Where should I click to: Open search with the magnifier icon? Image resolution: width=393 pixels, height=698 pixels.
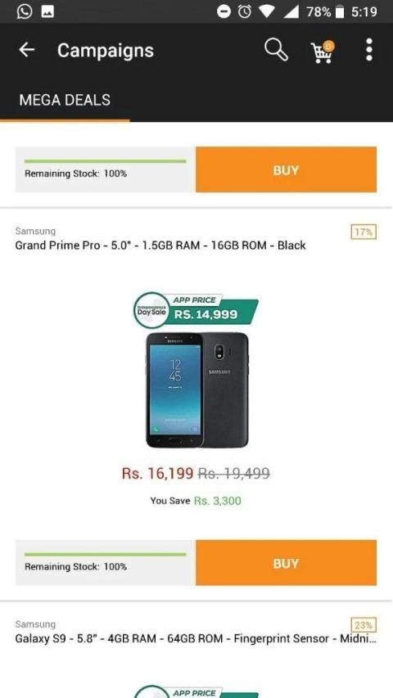(x=276, y=49)
